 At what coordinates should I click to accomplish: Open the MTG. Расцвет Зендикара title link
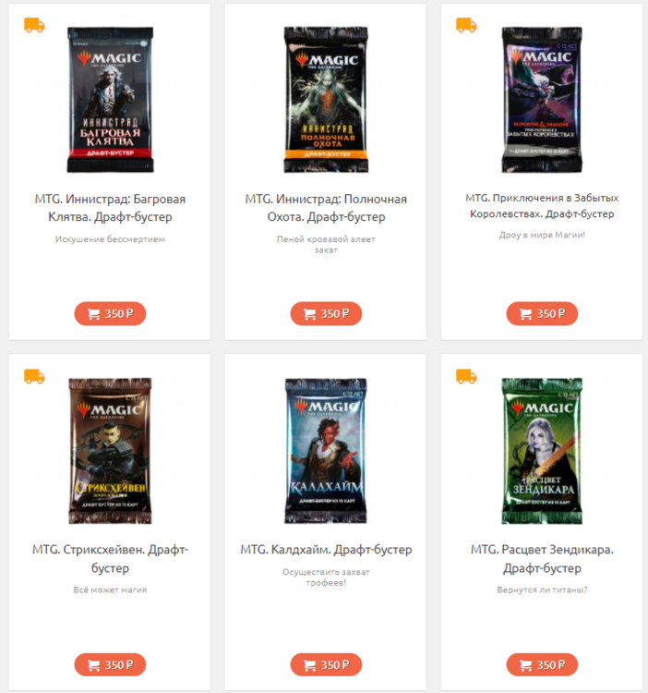542,559
